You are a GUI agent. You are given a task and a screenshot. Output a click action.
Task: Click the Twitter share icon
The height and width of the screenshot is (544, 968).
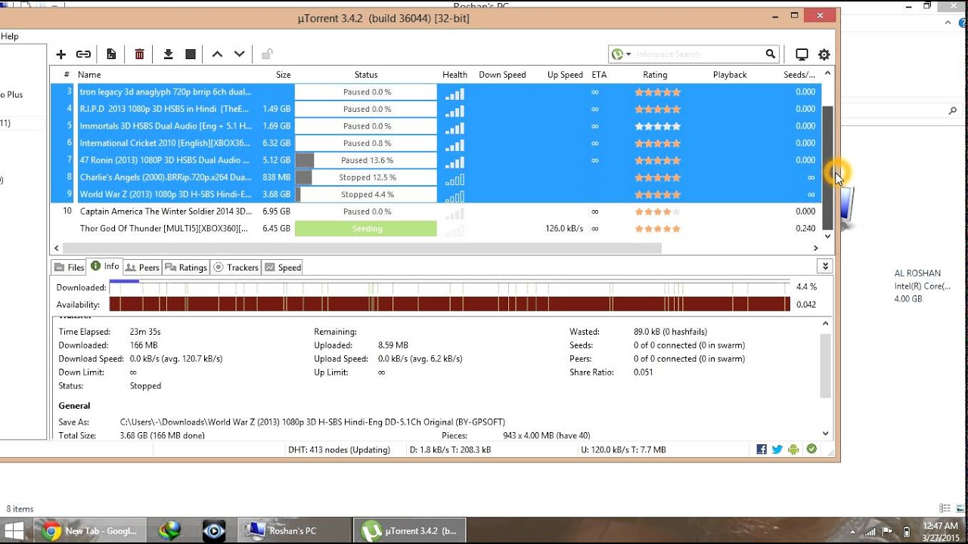coord(777,450)
